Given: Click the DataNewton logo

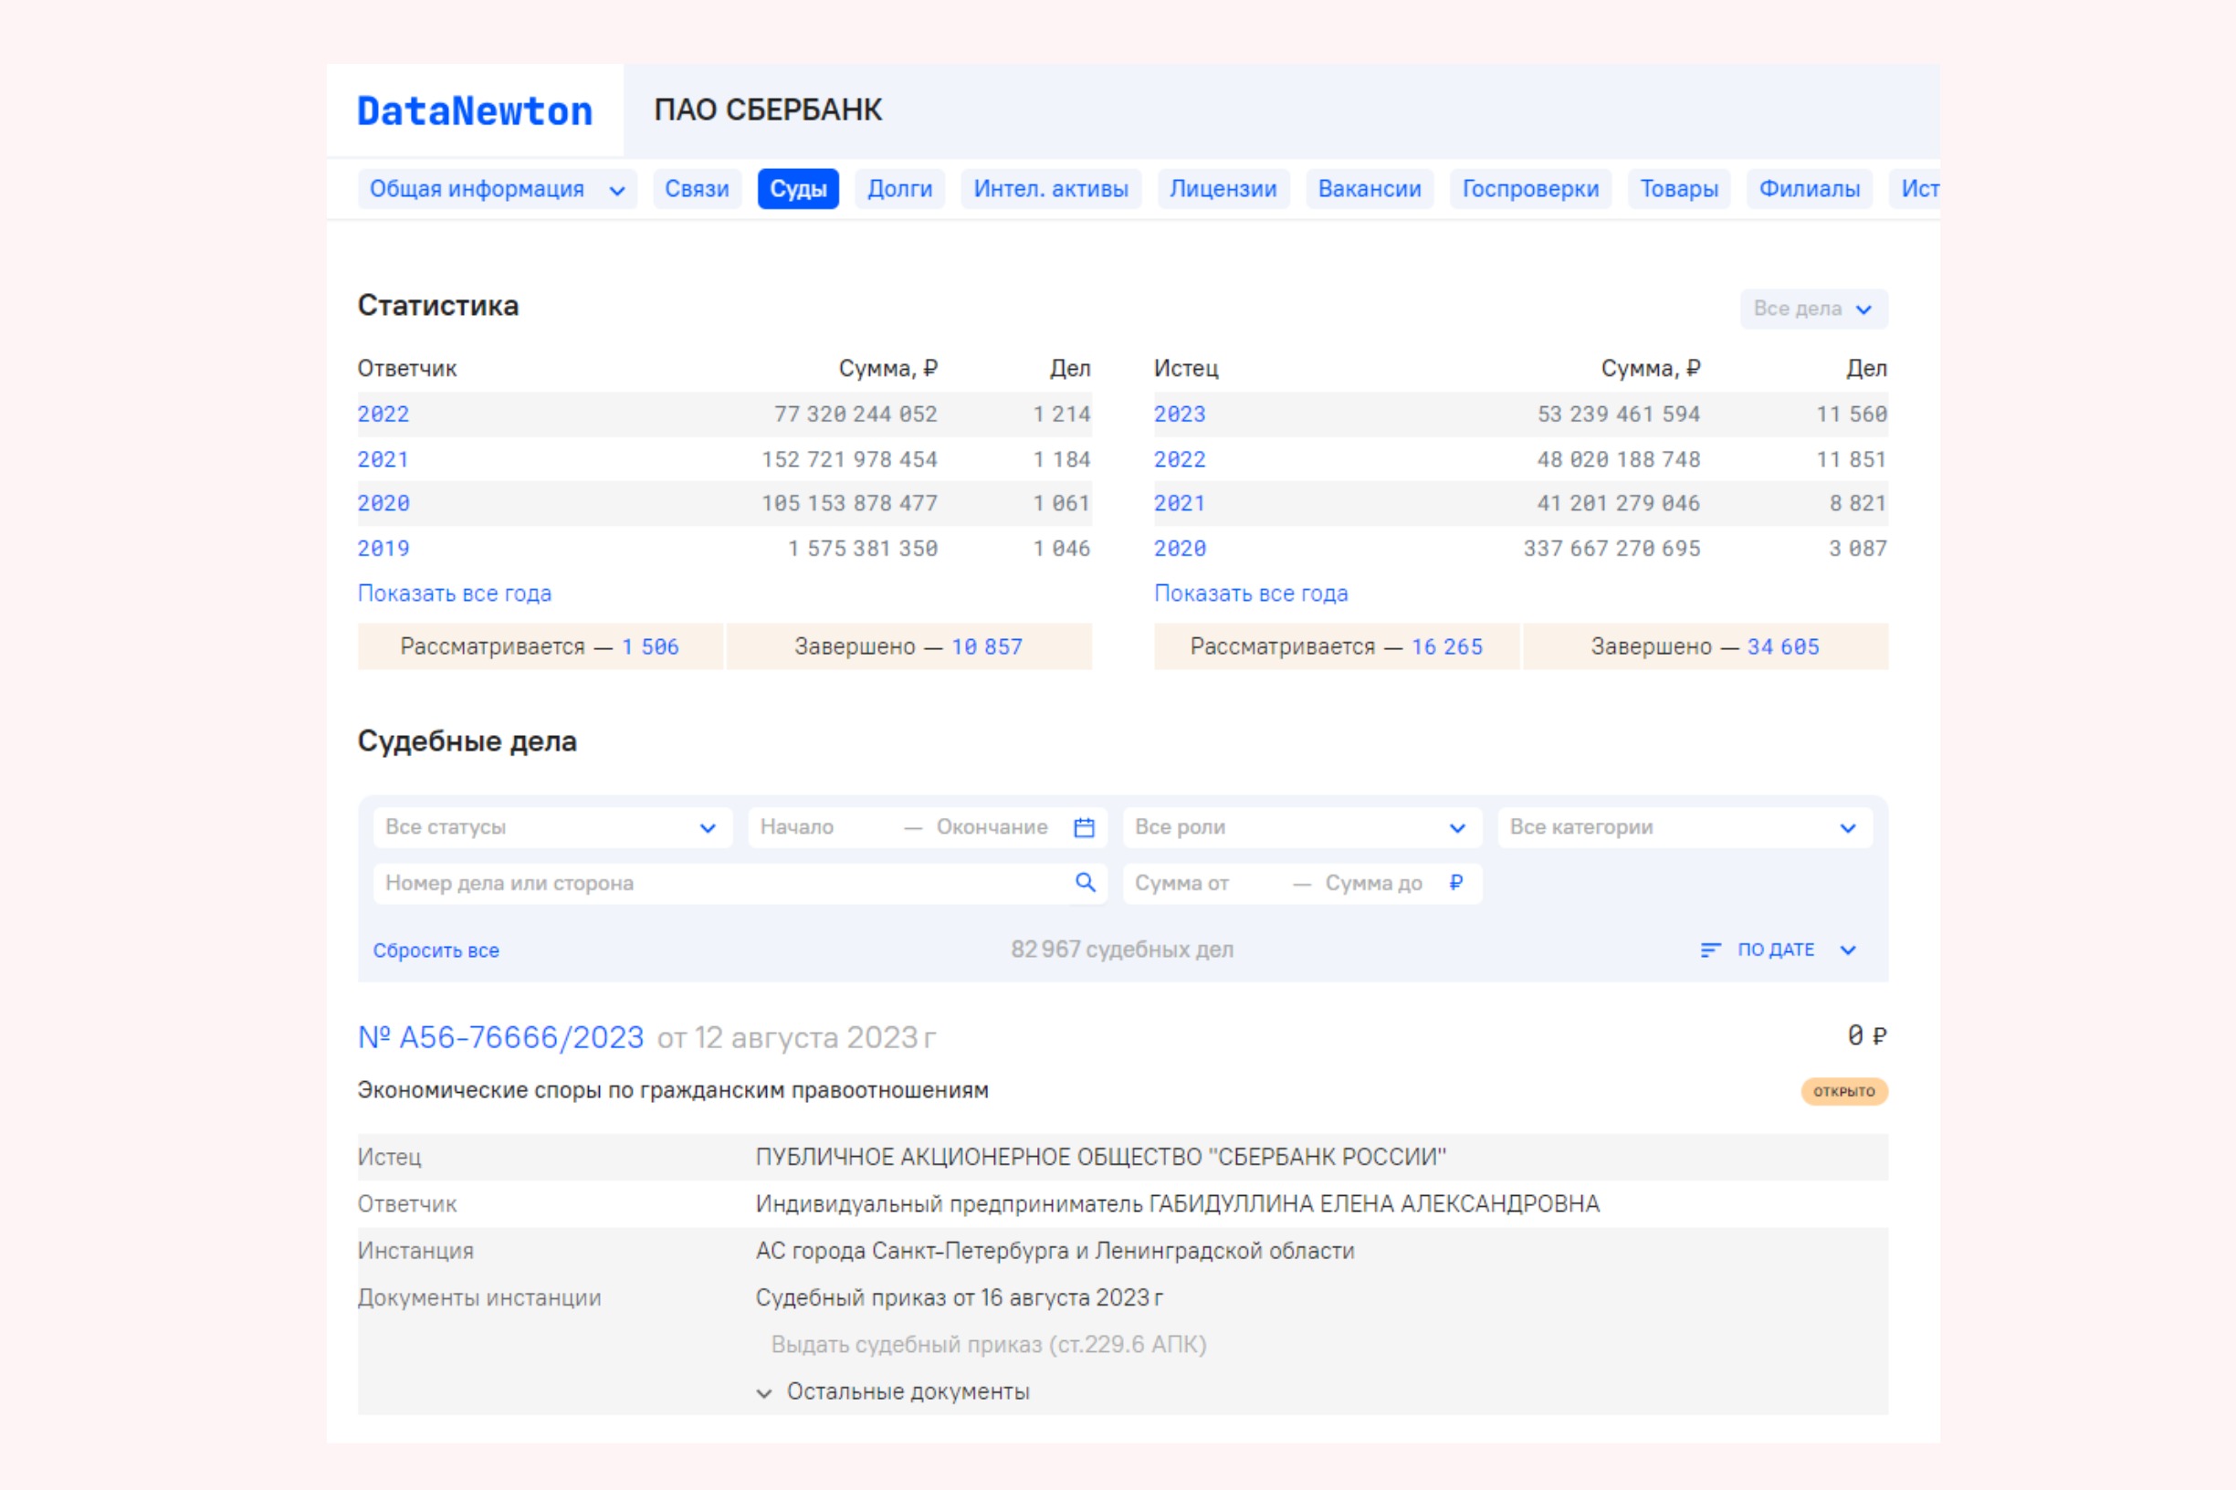Looking at the screenshot, I should pyautogui.click(x=474, y=111).
